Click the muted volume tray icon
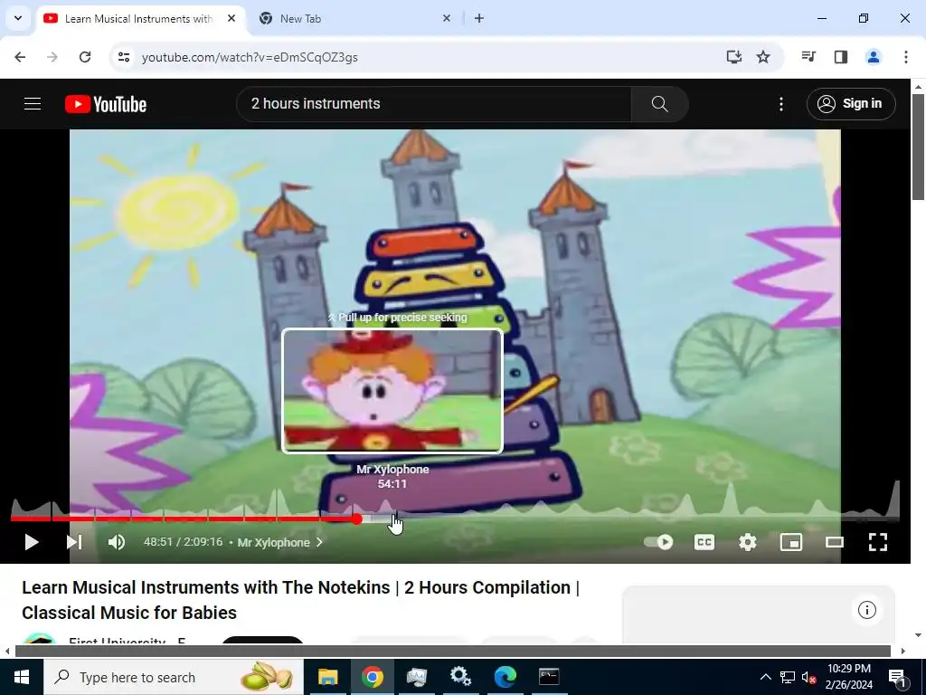The width and height of the screenshot is (926, 695). point(808,677)
